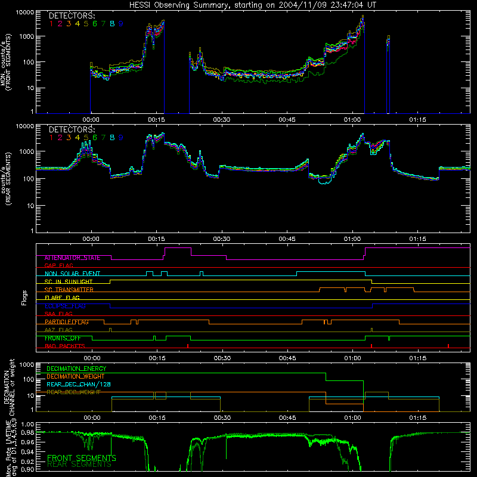Click the 01:15 time tick under the decimation plot
The height and width of the screenshot is (477, 477).
(x=418, y=418)
